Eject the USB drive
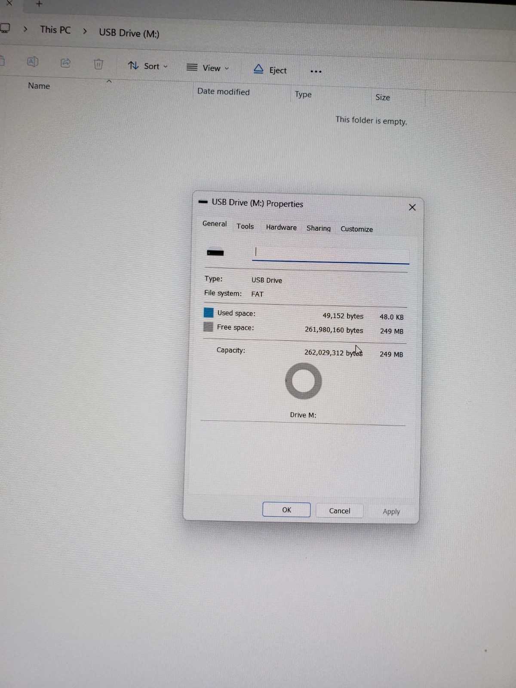516x688 pixels. tap(270, 70)
